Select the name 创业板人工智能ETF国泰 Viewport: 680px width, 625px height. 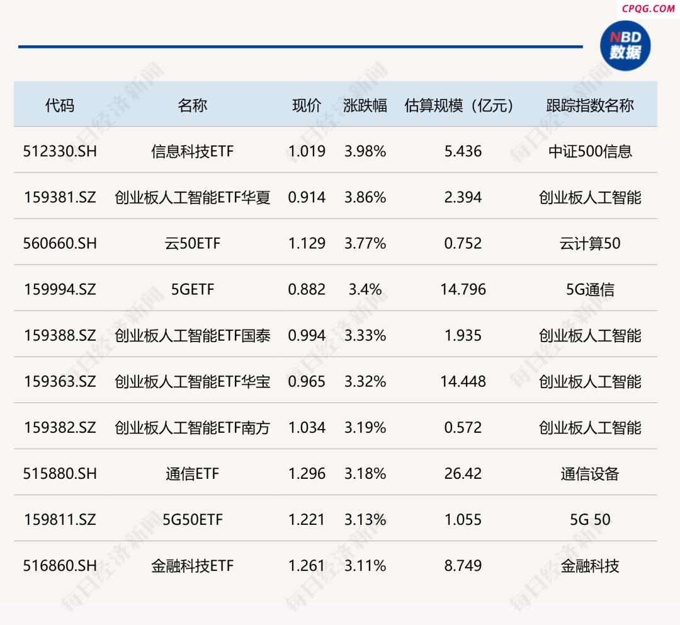(x=192, y=336)
